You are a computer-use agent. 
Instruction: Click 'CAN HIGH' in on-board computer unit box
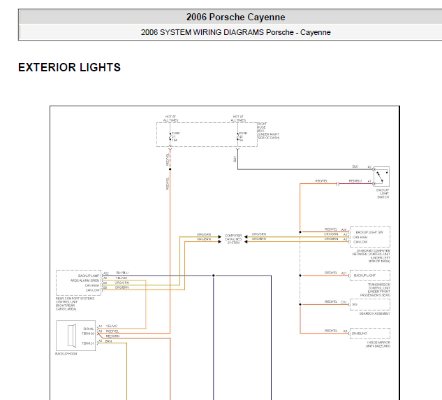[360, 237]
